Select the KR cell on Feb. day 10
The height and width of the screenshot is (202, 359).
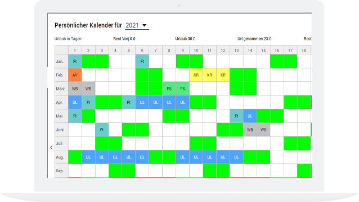196,75
